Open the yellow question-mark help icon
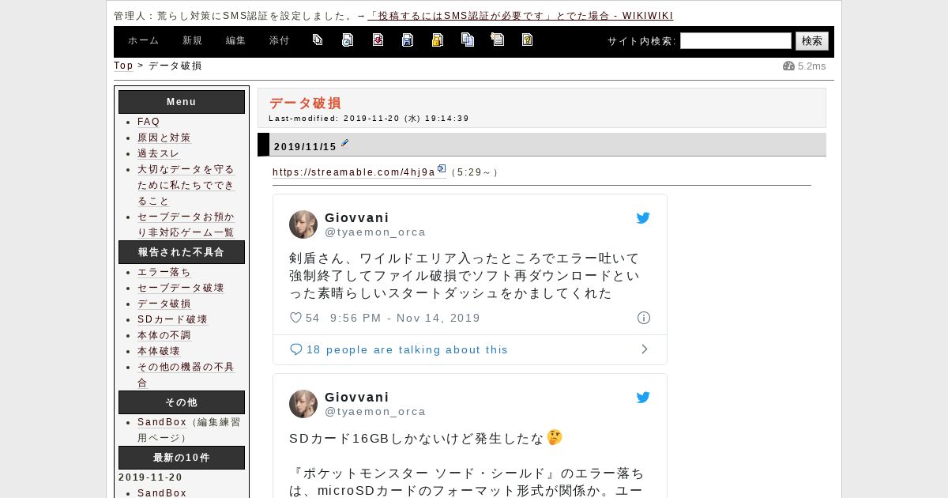This screenshot has width=948, height=498. [x=527, y=40]
